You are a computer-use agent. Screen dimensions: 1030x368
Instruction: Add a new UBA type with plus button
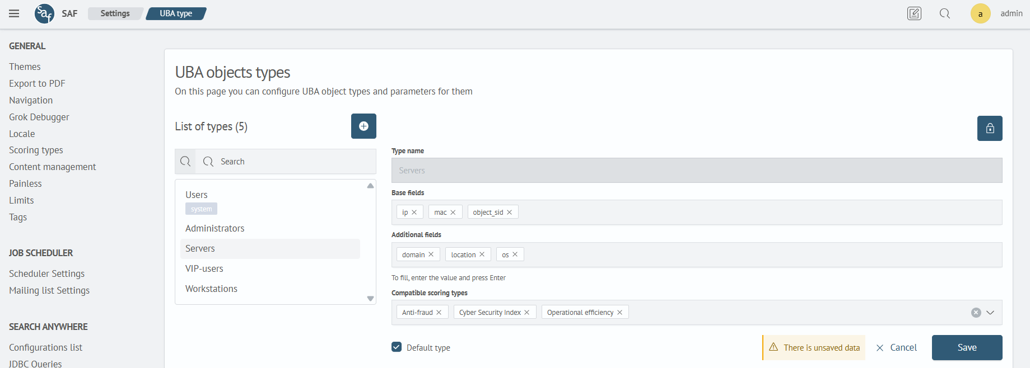tap(363, 126)
